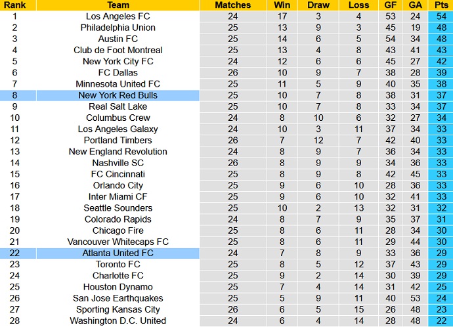453x327 pixels.
Task: Select the Matches column header
Action: click(233, 5)
